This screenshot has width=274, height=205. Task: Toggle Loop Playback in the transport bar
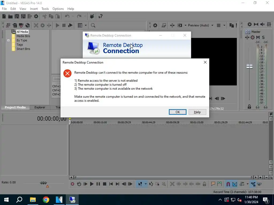coord(79,184)
